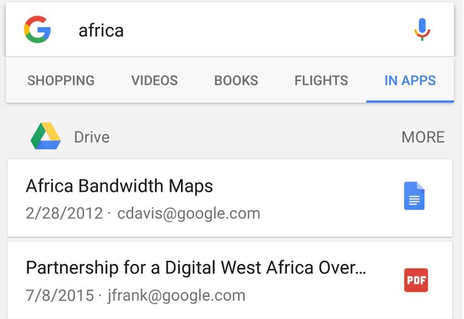Go to the FLIGHTS tab
Image resolution: width=464 pixels, height=319 pixels.
321,81
